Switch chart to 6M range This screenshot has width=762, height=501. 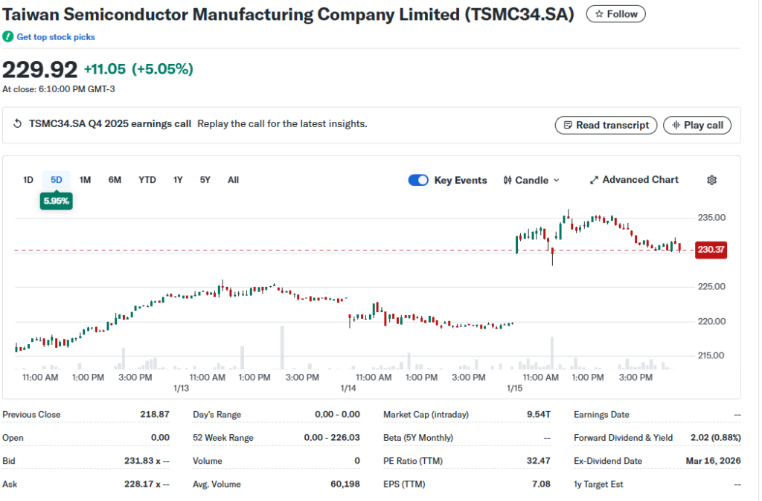(x=115, y=180)
